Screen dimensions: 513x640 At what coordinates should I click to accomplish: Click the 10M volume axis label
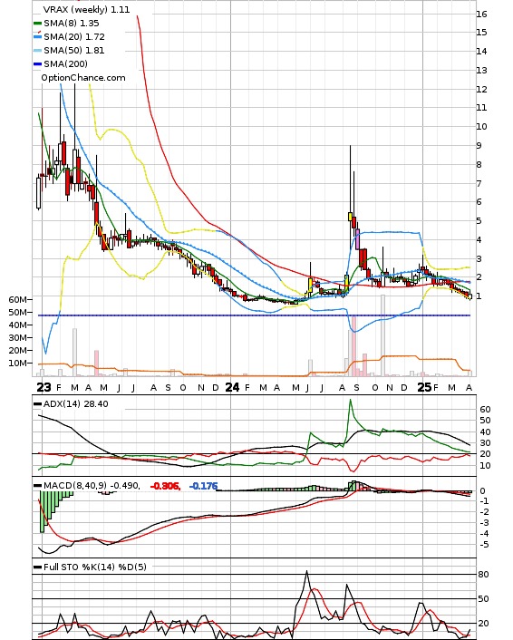[x=18, y=363]
